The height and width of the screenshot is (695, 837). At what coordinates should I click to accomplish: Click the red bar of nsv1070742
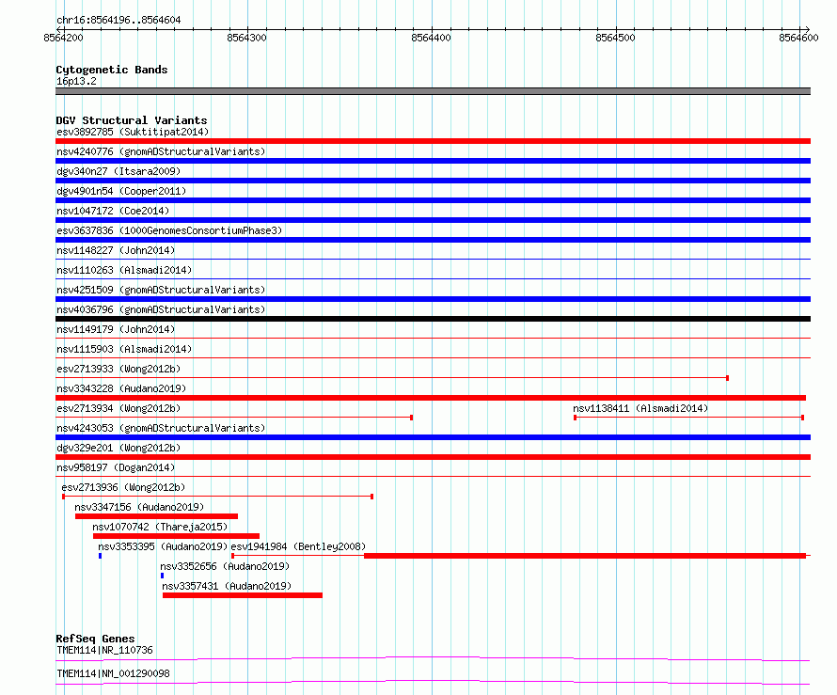pyautogui.click(x=176, y=536)
